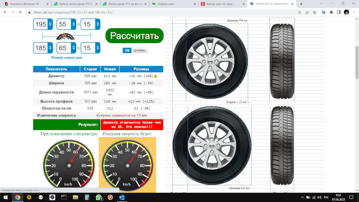Screen dimensions: 359x202
Task: Click the share page icon
Action: tap(307, 12)
